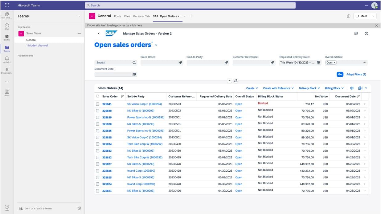Go back with SAP back arrow
Image resolution: width=381 pixels, height=214 pixels.
tap(99, 33)
